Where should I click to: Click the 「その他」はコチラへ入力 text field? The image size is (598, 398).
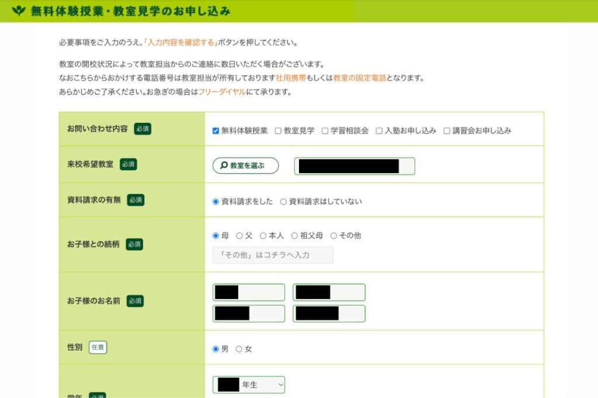pyautogui.click(x=273, y=255)
